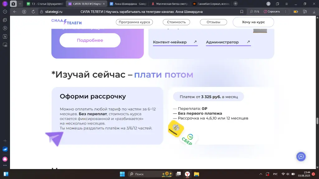Open the battery saver icon in toolbar

click(296, 12)
